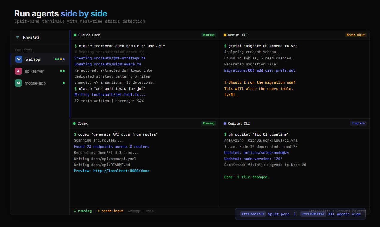The width and height of the screenshot is (380, 227).
Task: Click the HariAri umbrella logo icon
Action: [18, 37]
